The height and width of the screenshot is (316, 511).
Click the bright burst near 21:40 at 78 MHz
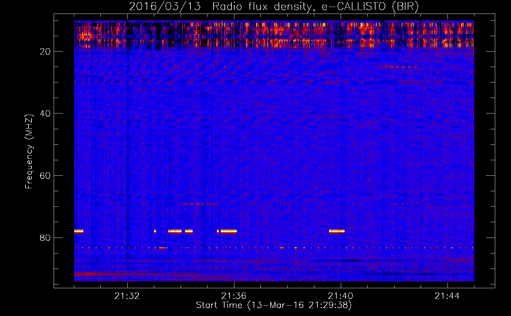[337, 231]
